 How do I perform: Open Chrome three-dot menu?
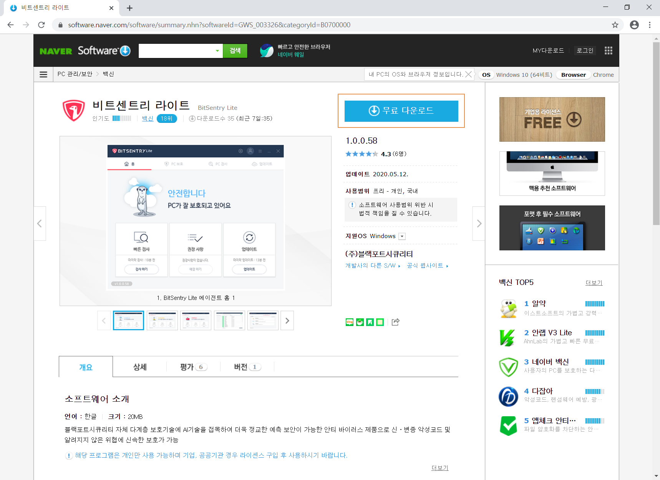click(650, 25)
